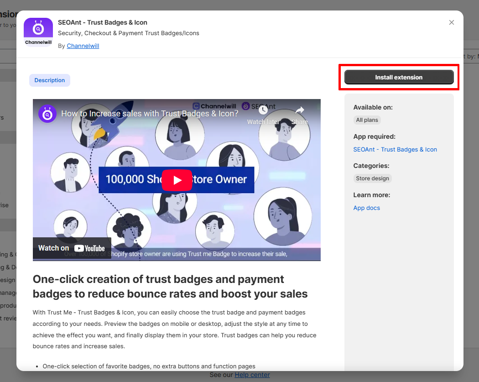Click the One-click creation headline text
Viewport: 479px width, 382px height.
pos(170,286)
